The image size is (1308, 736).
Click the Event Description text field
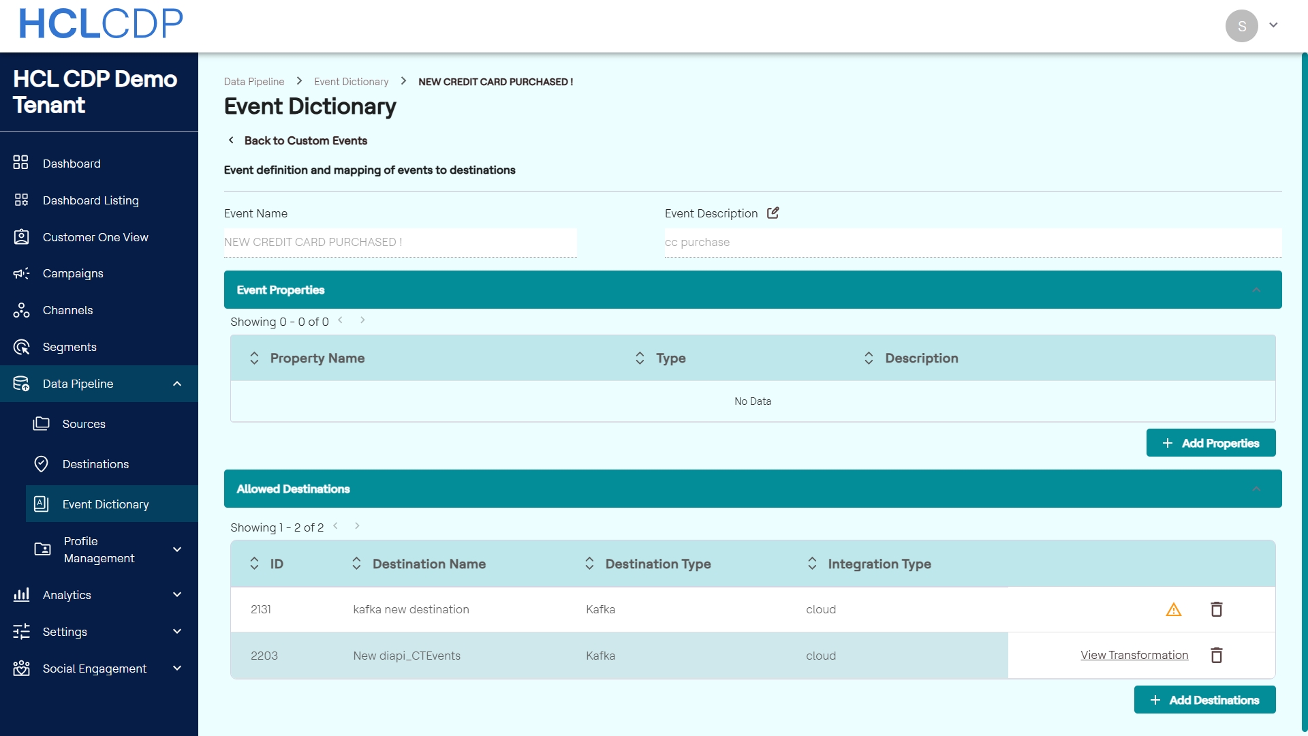point(972,243)
